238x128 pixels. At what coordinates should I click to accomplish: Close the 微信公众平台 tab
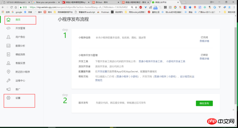pos(178,2)
